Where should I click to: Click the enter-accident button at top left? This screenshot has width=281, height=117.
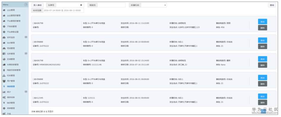tap(37, 5)
